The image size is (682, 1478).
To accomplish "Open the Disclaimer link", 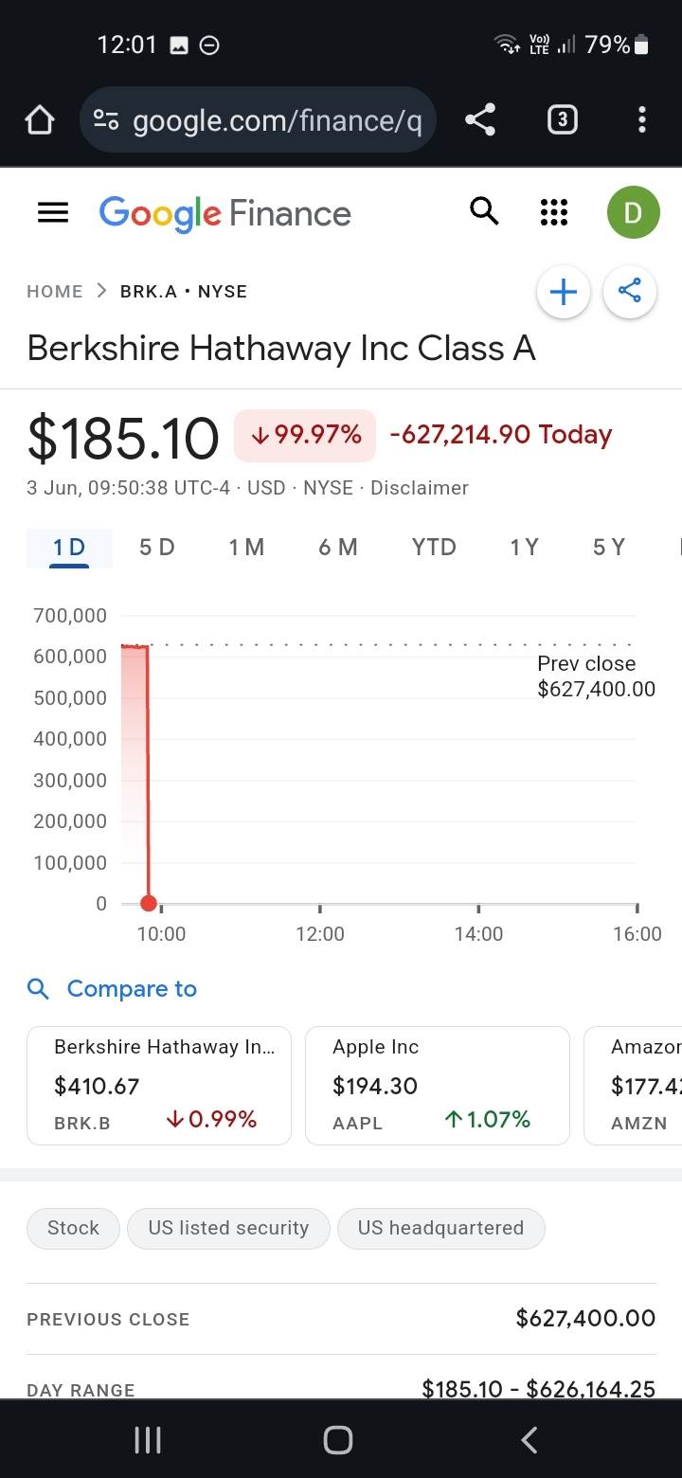I will [419, 488].
